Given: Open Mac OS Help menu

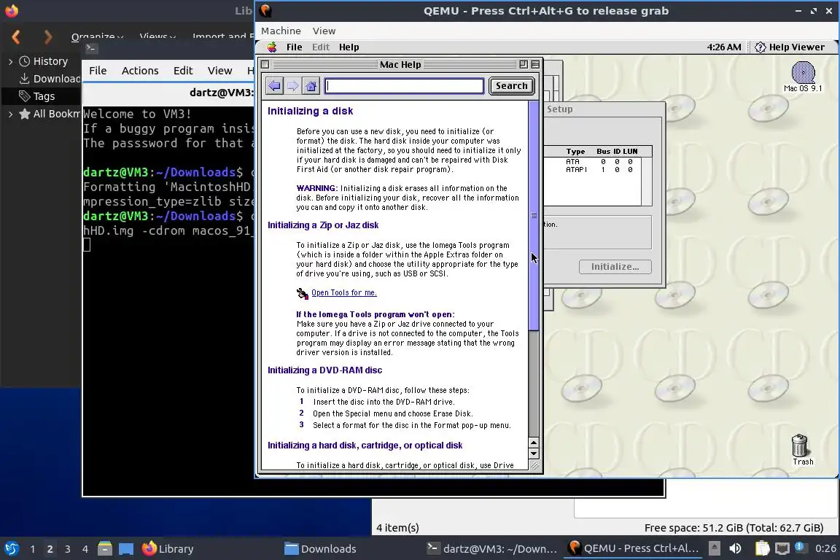Looking at the screenshot, I should (x=349, y=47).
